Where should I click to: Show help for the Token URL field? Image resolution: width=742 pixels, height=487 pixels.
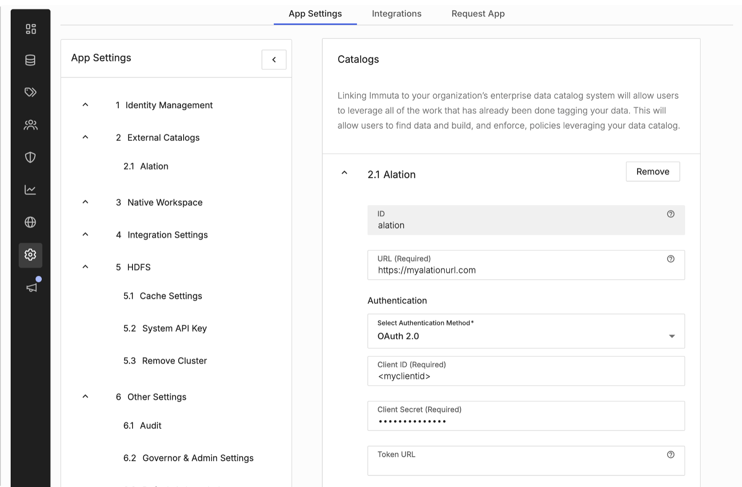671,455
